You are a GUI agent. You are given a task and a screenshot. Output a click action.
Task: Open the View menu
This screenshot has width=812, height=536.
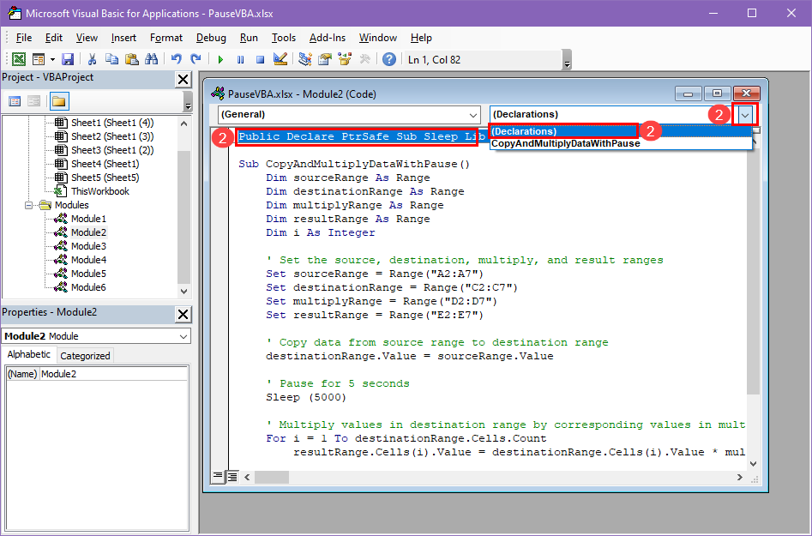coord(87,38)
